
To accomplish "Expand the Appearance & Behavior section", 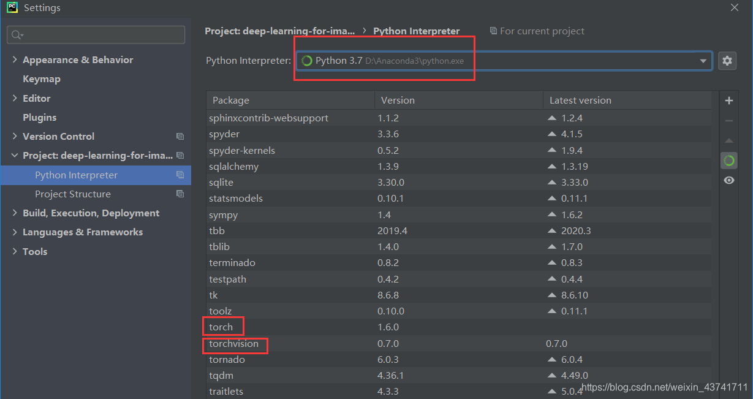I will click(15, 59).
